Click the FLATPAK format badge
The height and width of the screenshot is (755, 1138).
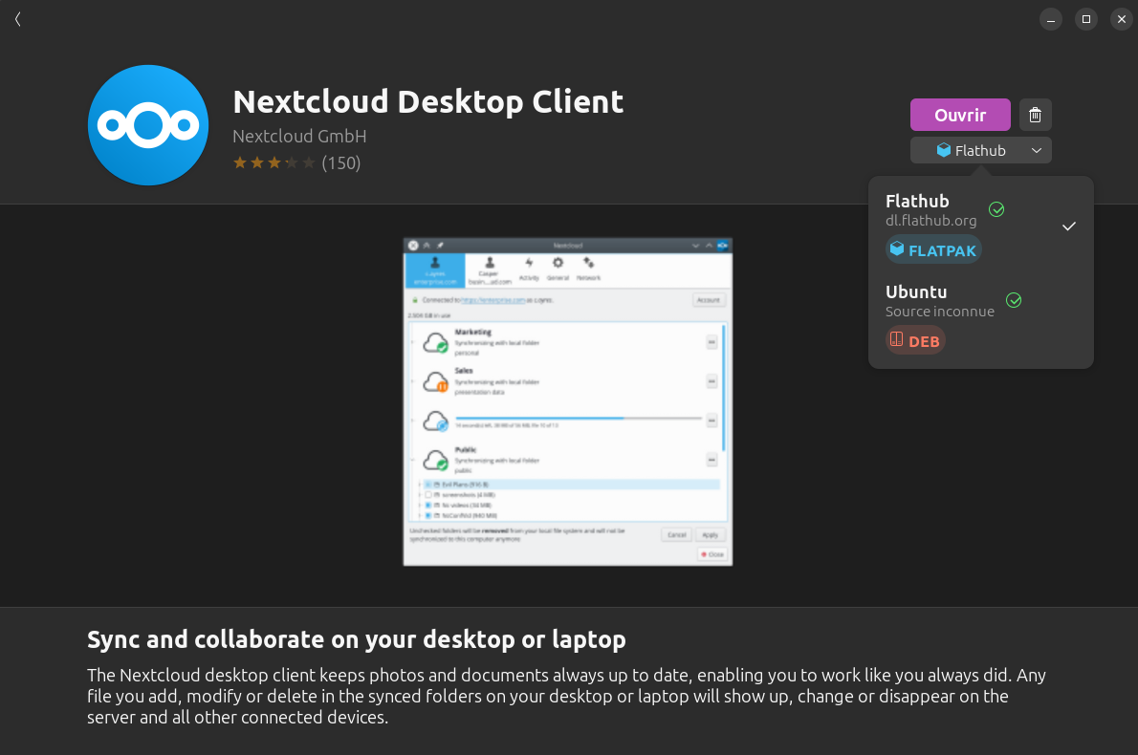(933, 250)
